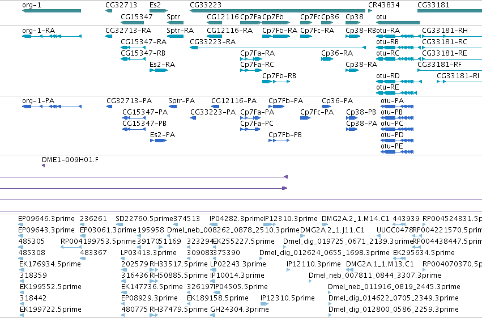Click the Cp7Fa-PC protein label
The width and height of the screenshot is (482, 318).
[x=257, y=124]
